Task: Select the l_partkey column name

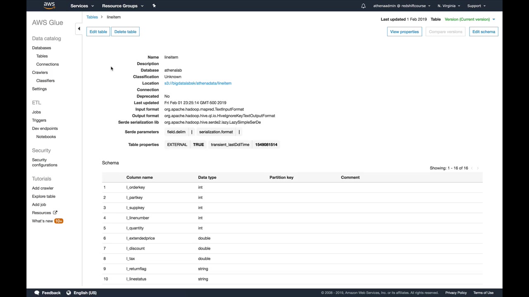Action: [134, 198]
